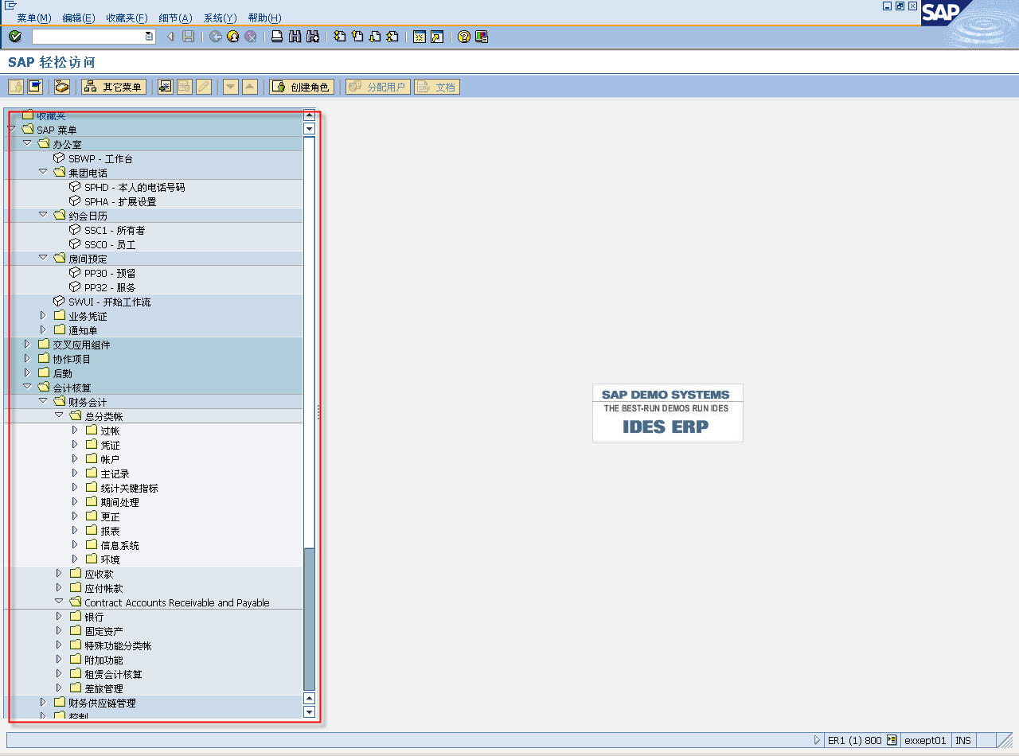1019x756 pixels.
Task: Click the yellow Exit up-arrow icon
Action: (x=233, y=37)
